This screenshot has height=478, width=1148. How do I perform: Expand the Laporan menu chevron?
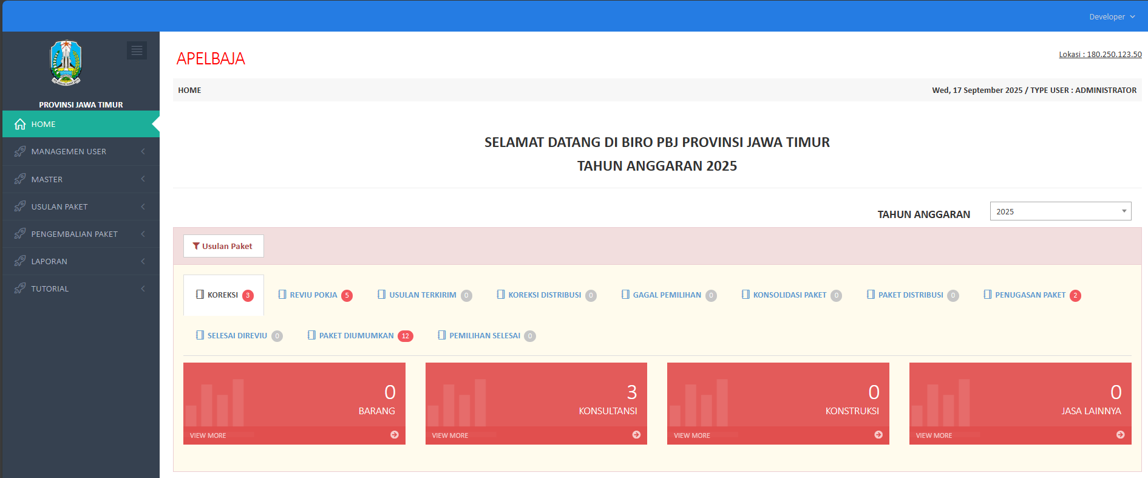[143, 262]
